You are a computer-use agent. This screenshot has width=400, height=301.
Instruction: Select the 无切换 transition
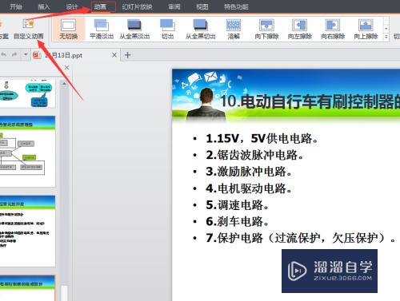(x=68, y=30)
